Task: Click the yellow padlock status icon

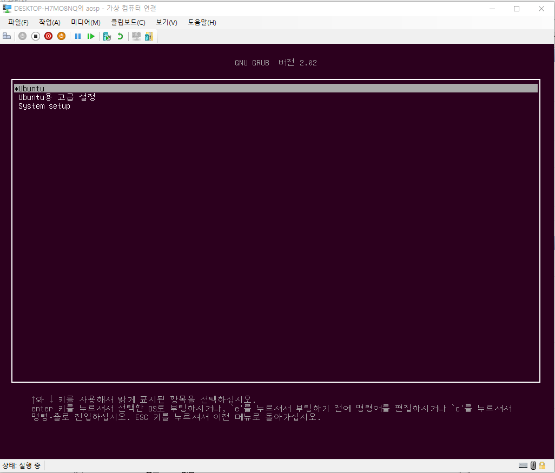Action: click(x=542, y=465)
